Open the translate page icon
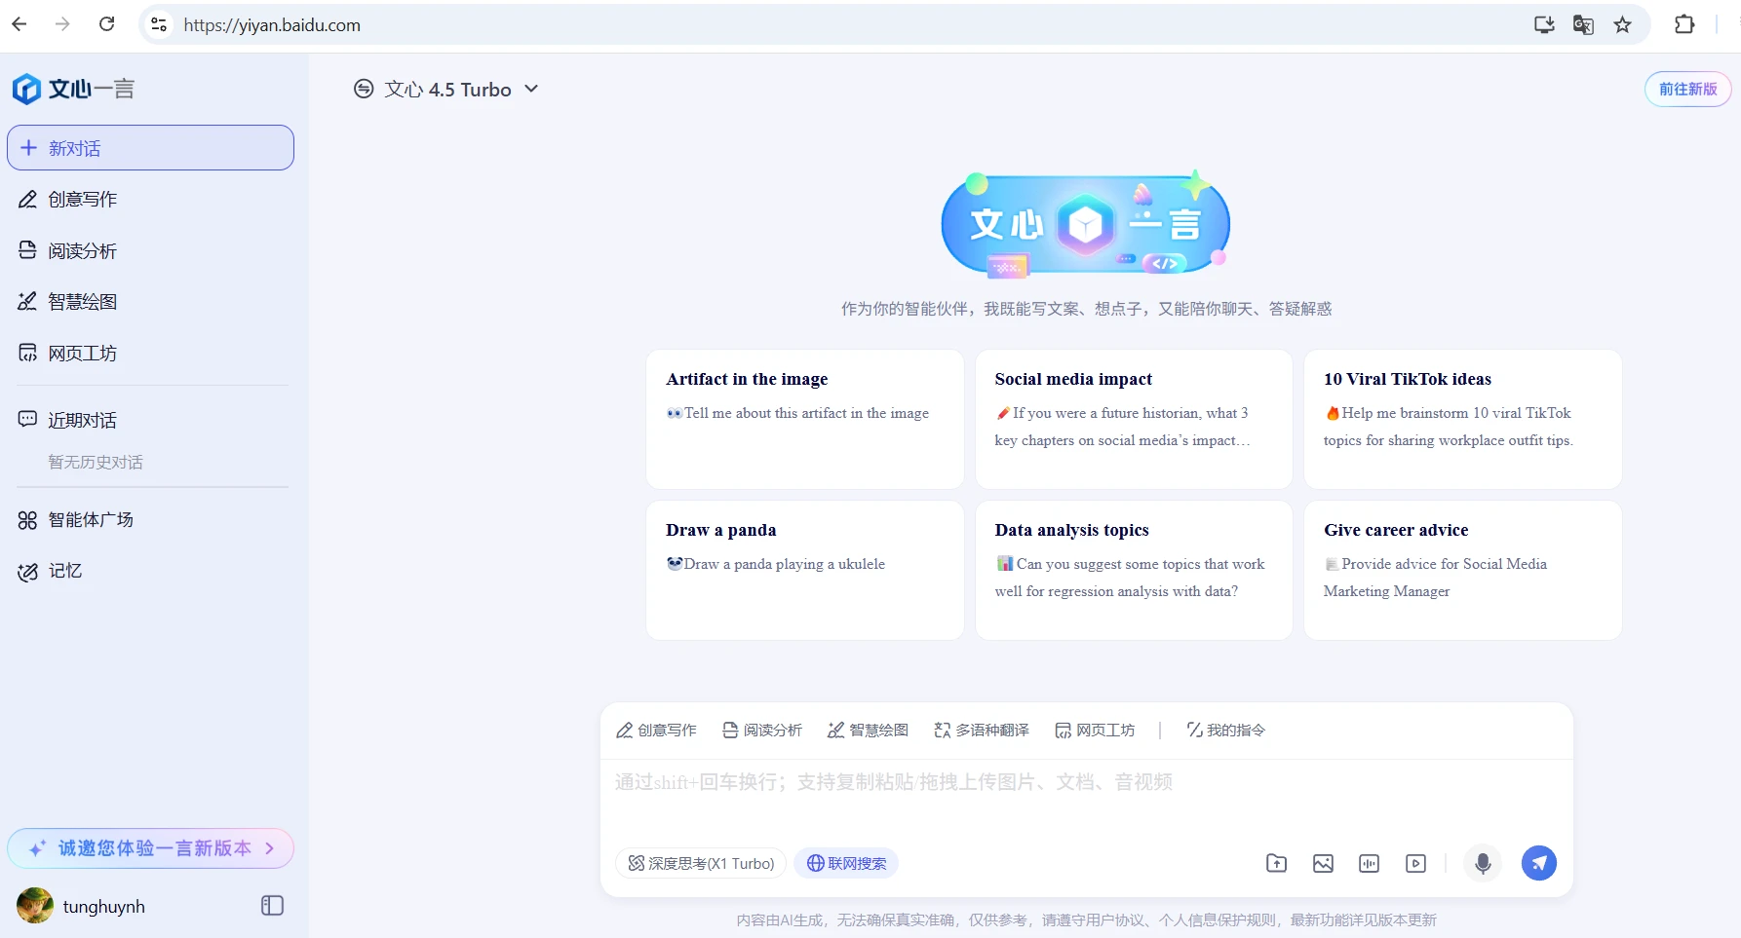The width and height of the screenshot is (1741, 938). tap(1583, 24)
